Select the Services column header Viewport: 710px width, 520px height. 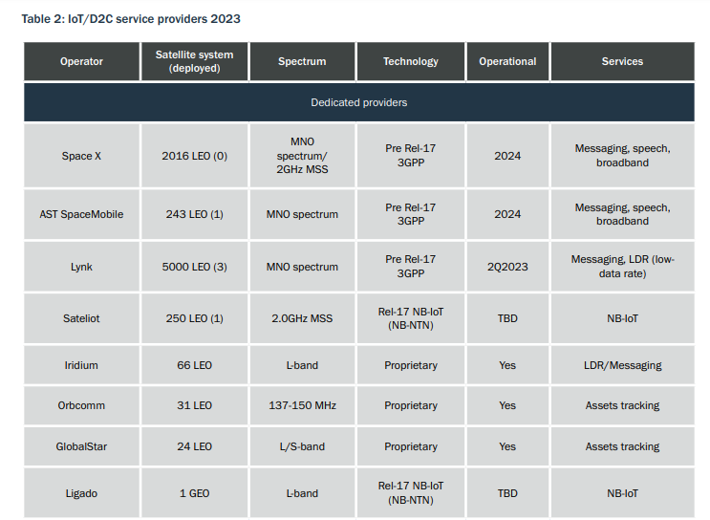(622, 61)
